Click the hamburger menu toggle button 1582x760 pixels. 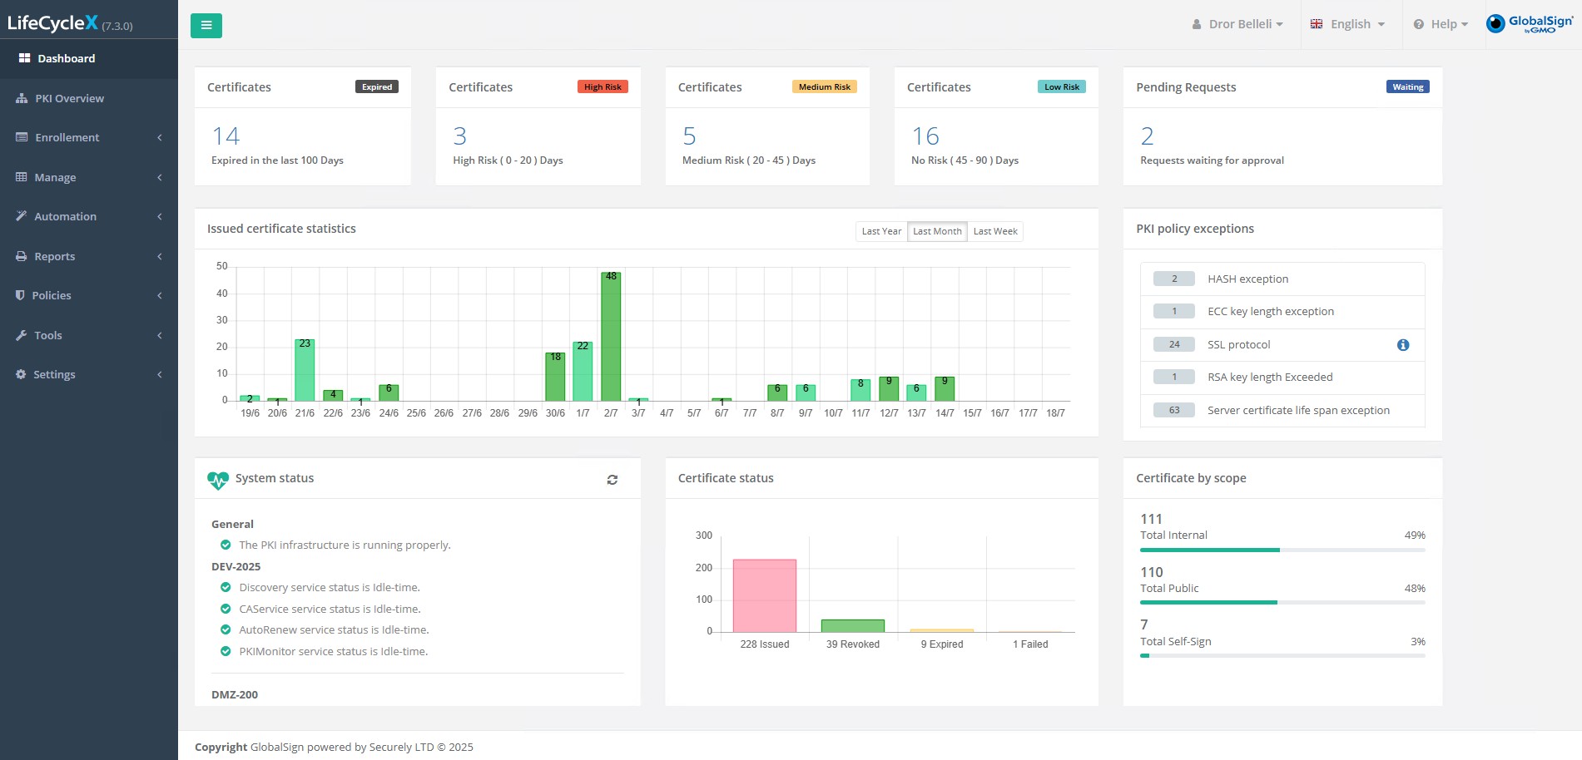pyautogui.click(x=206, y=26)
